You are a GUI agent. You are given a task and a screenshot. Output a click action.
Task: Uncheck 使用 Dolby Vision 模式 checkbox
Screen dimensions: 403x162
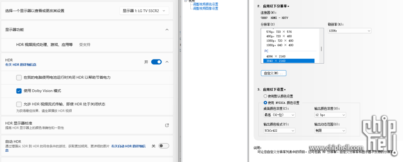(x=19, y=91)
